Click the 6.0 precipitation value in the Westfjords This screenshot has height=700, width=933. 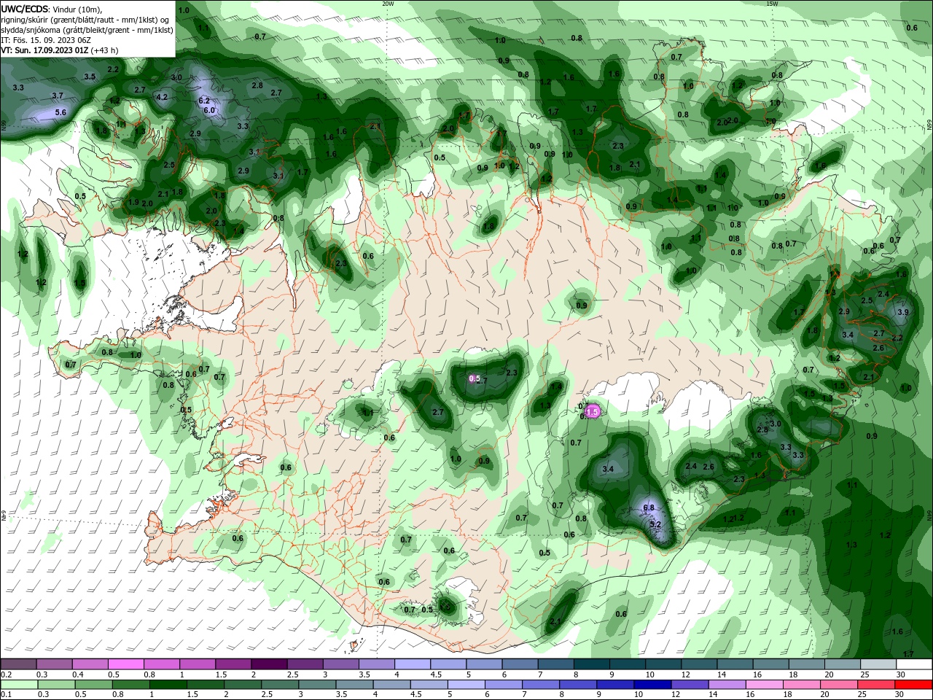(x=209, y=110)
